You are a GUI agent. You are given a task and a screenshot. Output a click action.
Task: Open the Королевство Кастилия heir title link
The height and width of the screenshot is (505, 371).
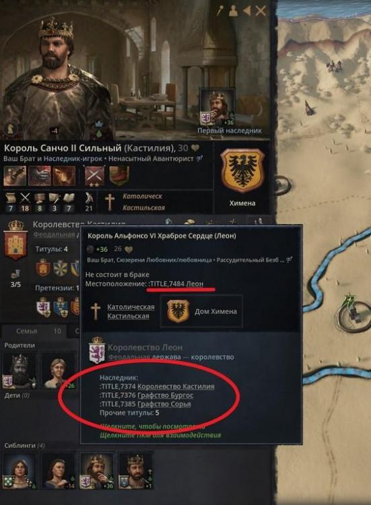click(176, 386)
